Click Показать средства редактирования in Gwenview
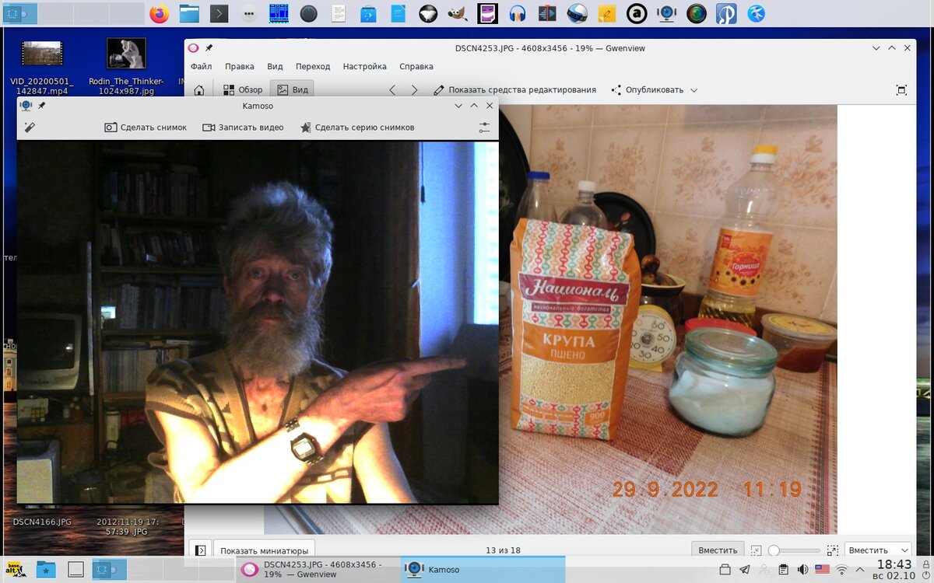The height and width of the screenshot is (583, 934). click(514, 90)
